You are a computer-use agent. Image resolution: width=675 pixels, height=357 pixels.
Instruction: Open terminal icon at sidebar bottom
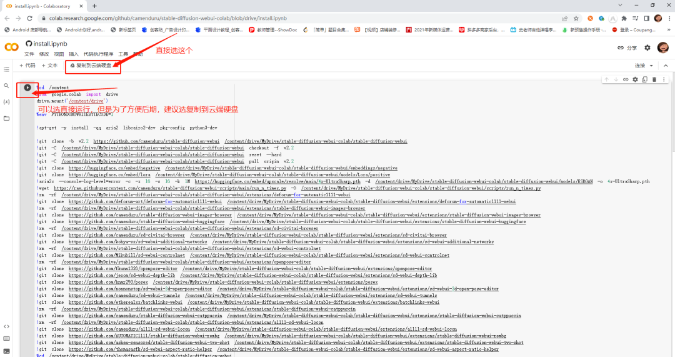[x=6, y=351]
